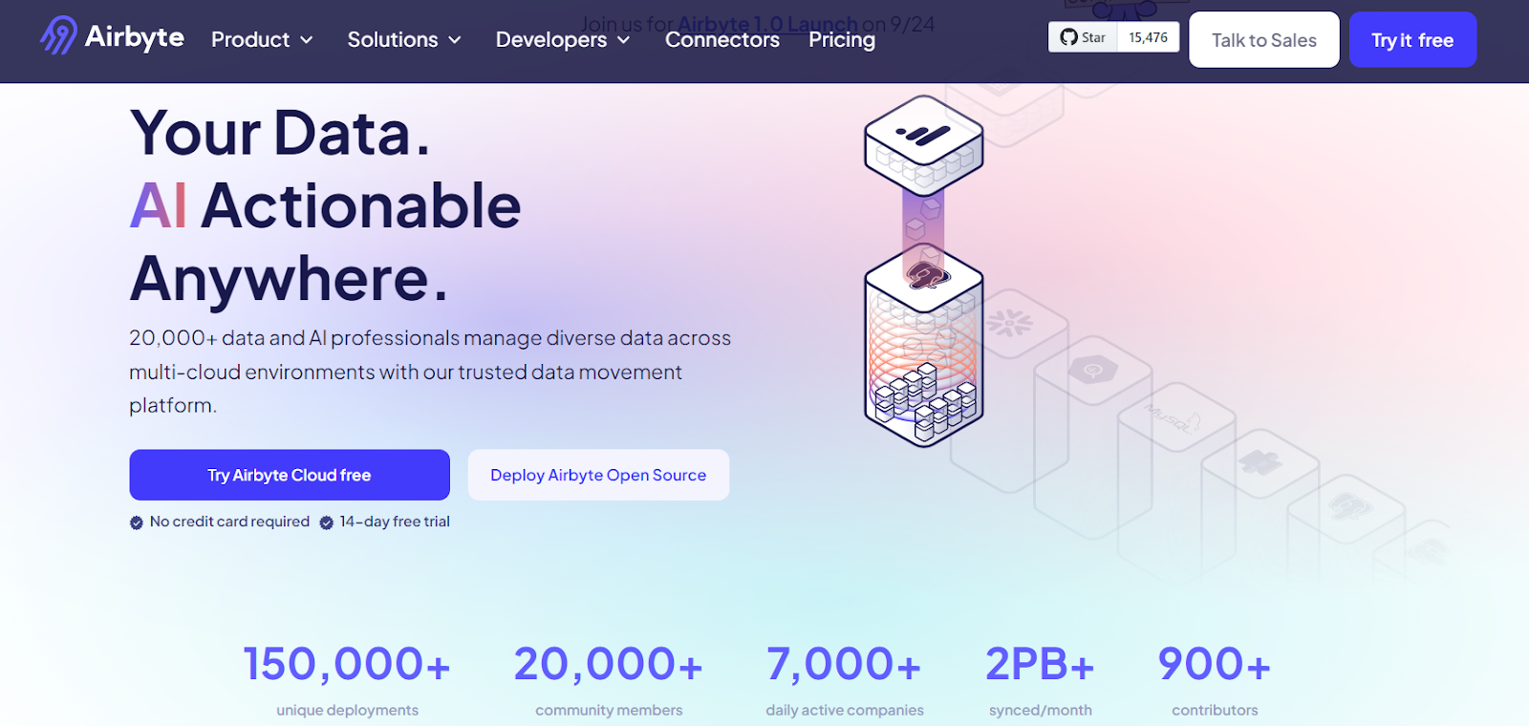Click the Talk to Sales button
The image size is (1529, 726).
point(1264,40)
